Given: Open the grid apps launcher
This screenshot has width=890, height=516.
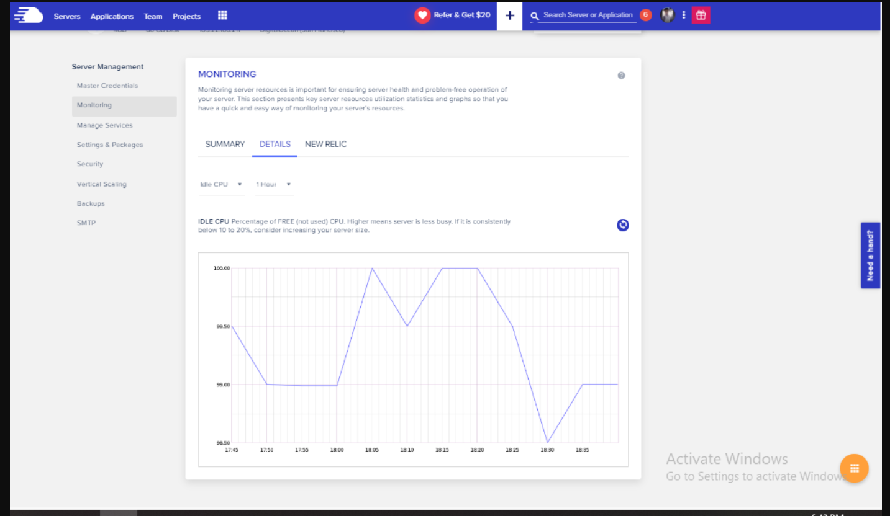Looking at the screenshot, I should (x=222, y=15).
